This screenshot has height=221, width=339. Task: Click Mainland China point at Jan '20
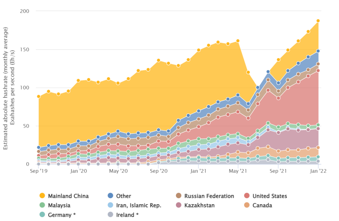point(78,81)
